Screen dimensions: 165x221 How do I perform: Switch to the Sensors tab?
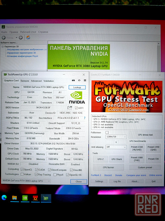(25, 81)
